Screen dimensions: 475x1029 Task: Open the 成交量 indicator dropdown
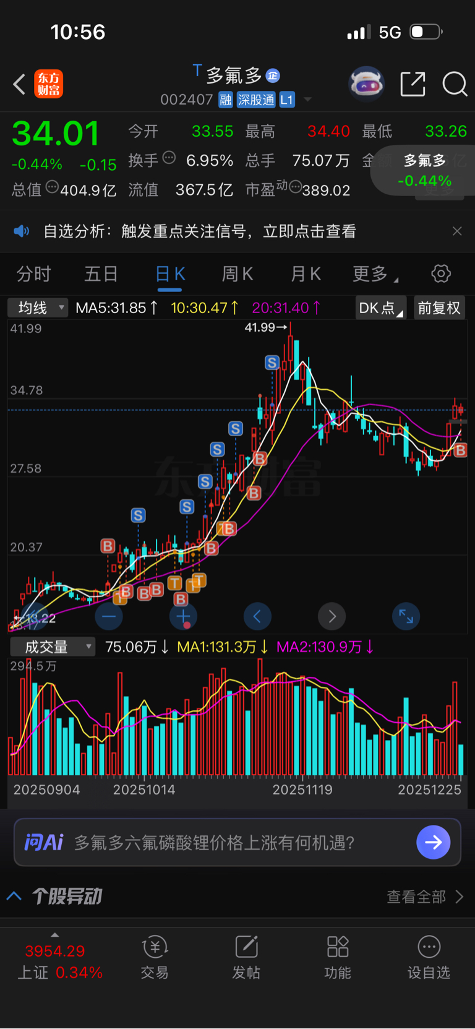(53, 647)
